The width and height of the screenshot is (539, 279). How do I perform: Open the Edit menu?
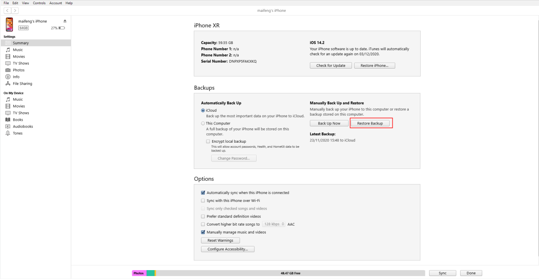pos(15,3)
